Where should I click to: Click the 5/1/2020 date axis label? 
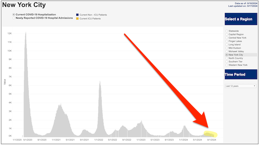pyautogui.click(x=28, y=140)
